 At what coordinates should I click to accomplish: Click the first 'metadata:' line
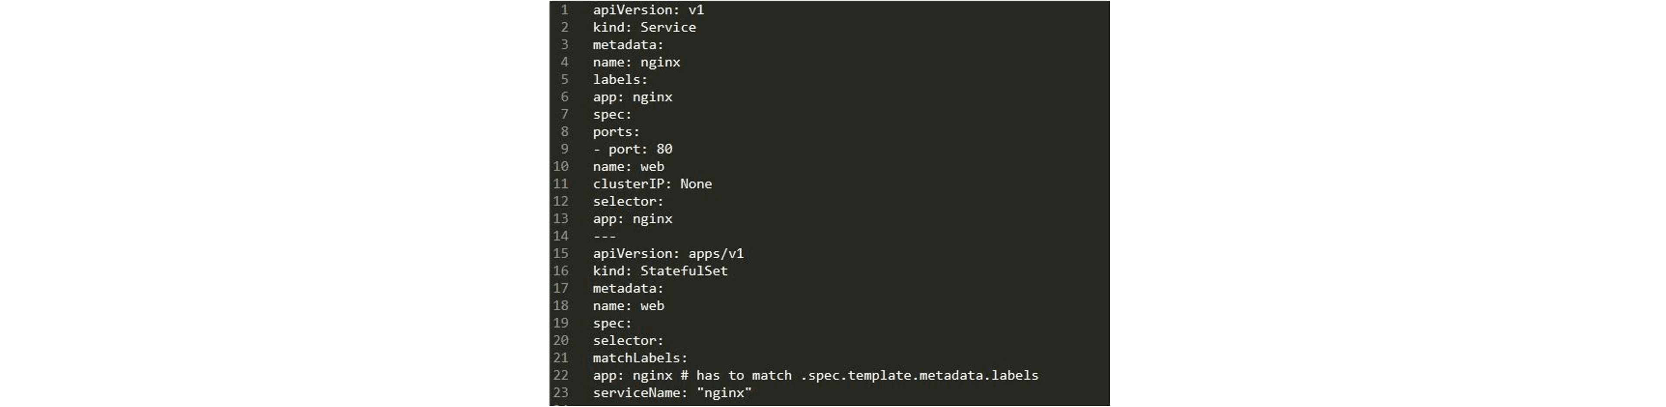click(x=628, y=45)
